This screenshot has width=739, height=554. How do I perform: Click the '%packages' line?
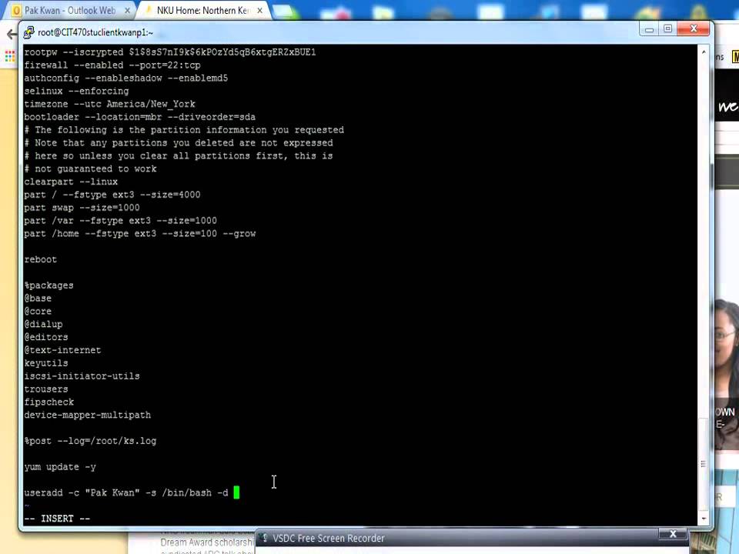coord(49,285)
